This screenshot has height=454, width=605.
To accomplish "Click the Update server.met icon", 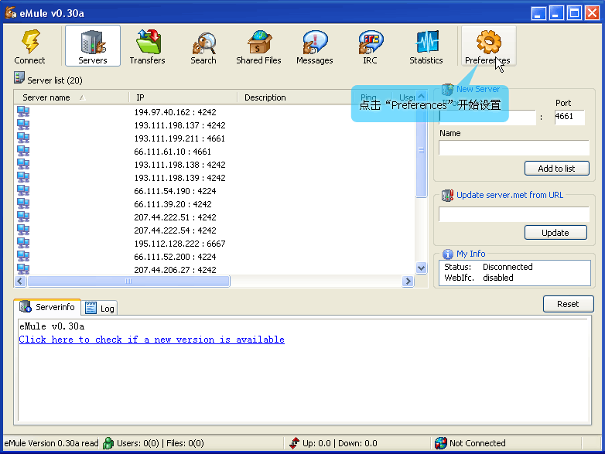I will click(x=447, y=195).
